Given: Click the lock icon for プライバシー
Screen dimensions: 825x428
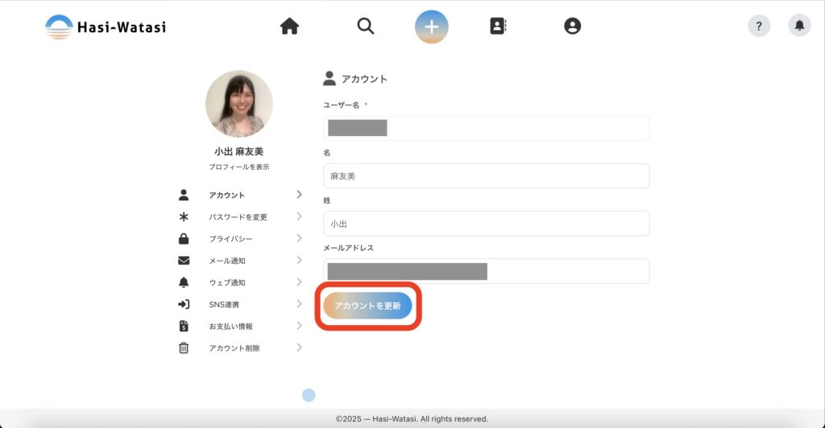Looking at the screenshot, I should 184,238.
